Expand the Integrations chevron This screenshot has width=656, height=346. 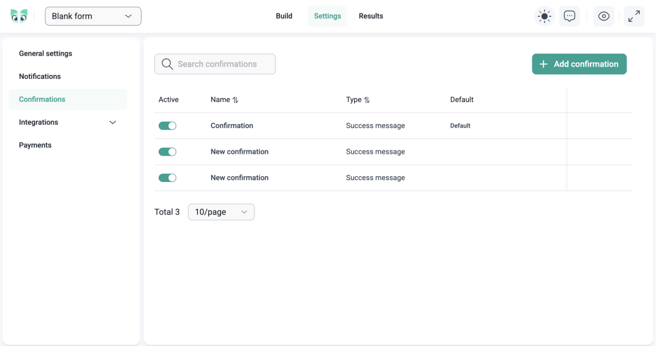(x=113, y=122)
